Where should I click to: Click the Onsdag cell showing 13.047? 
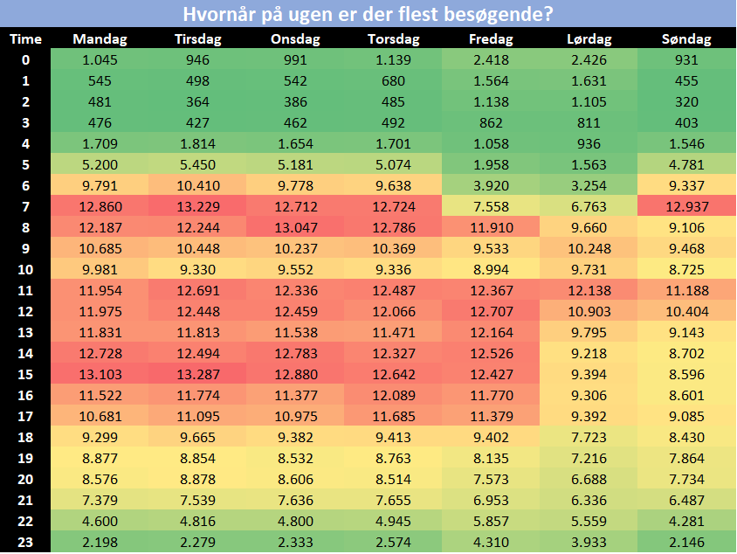pos(295,227)
